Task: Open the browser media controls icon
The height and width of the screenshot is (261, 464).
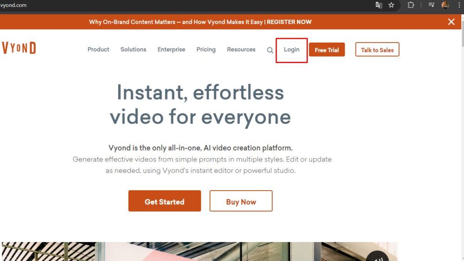Action: click(x=432, y=5)
